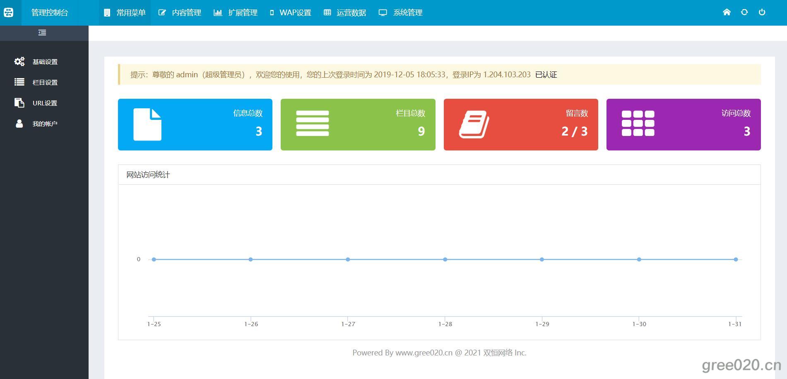Open the 内容管理 top menu
Viewport: 787px width, 379px height.
click(180, 13)
